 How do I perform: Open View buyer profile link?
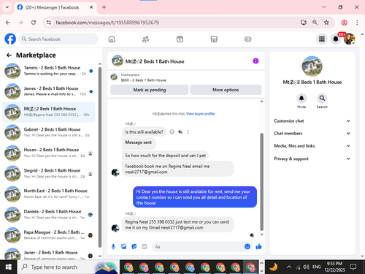click(x=200, y=113)
